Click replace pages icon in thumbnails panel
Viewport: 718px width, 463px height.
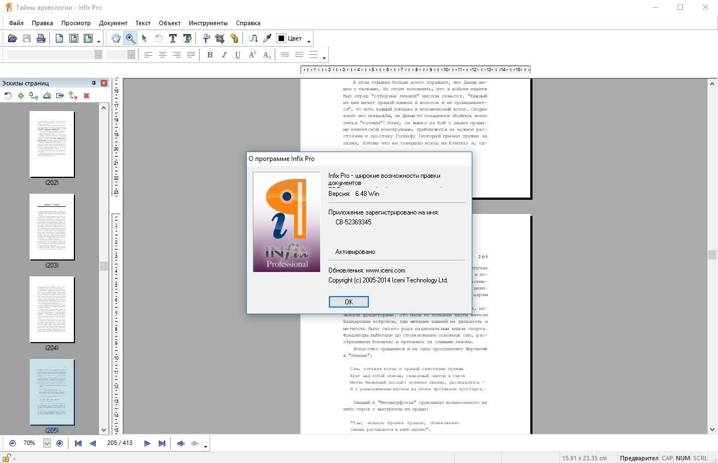[x=73, y=96]
